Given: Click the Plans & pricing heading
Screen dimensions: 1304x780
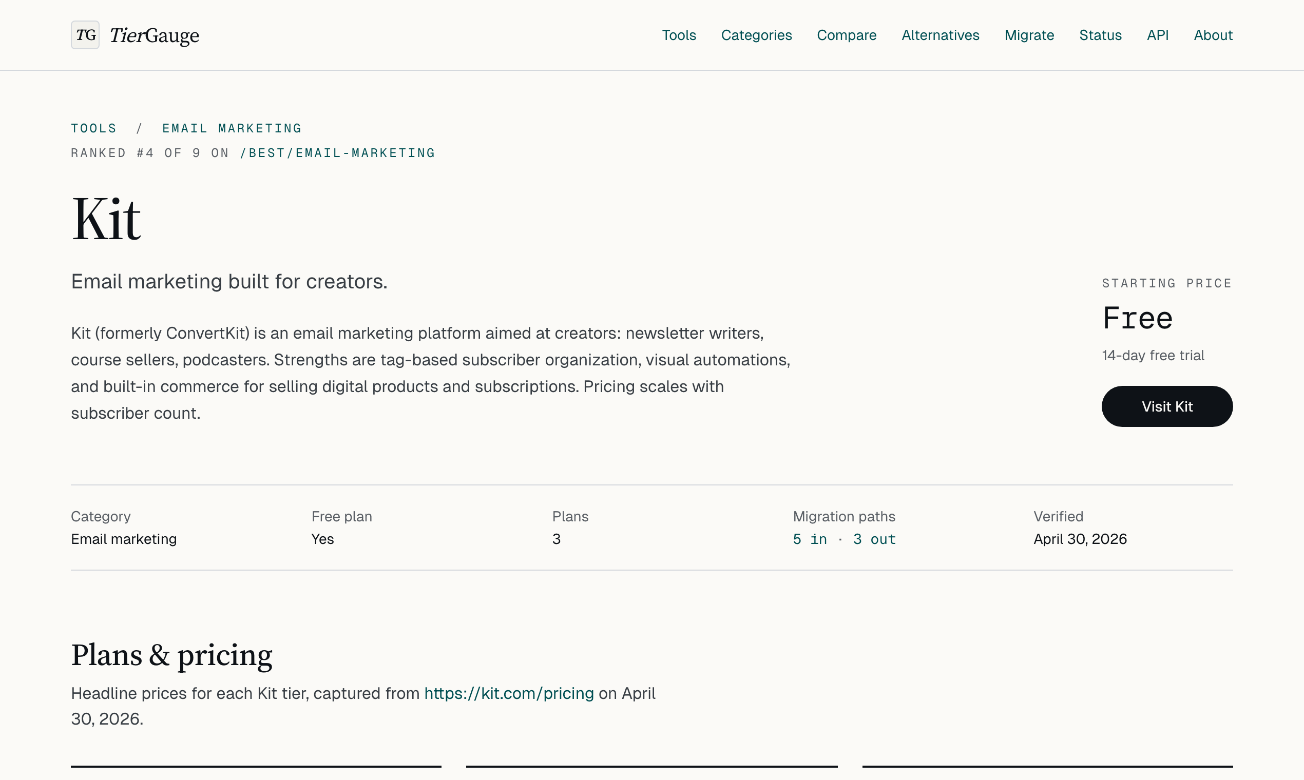Looking at the screenshot, I should click(171, 655).
